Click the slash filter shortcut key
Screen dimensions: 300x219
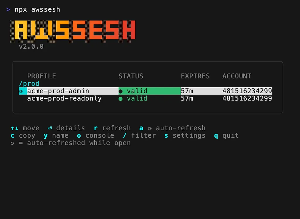coord(125,136)
